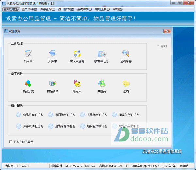Open 库存变动汇总表 report link
This screenshot has width=196, height=170.
(33, 126)
